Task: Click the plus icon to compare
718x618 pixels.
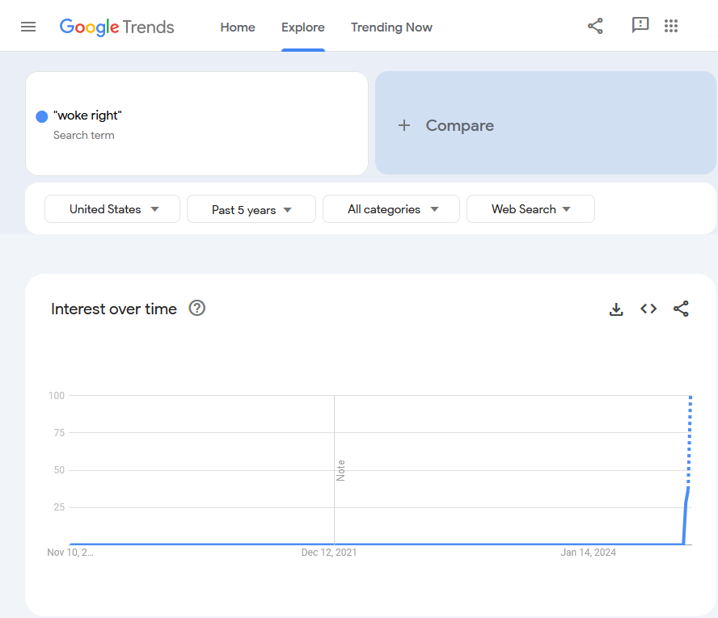Action: pos(404,125)
